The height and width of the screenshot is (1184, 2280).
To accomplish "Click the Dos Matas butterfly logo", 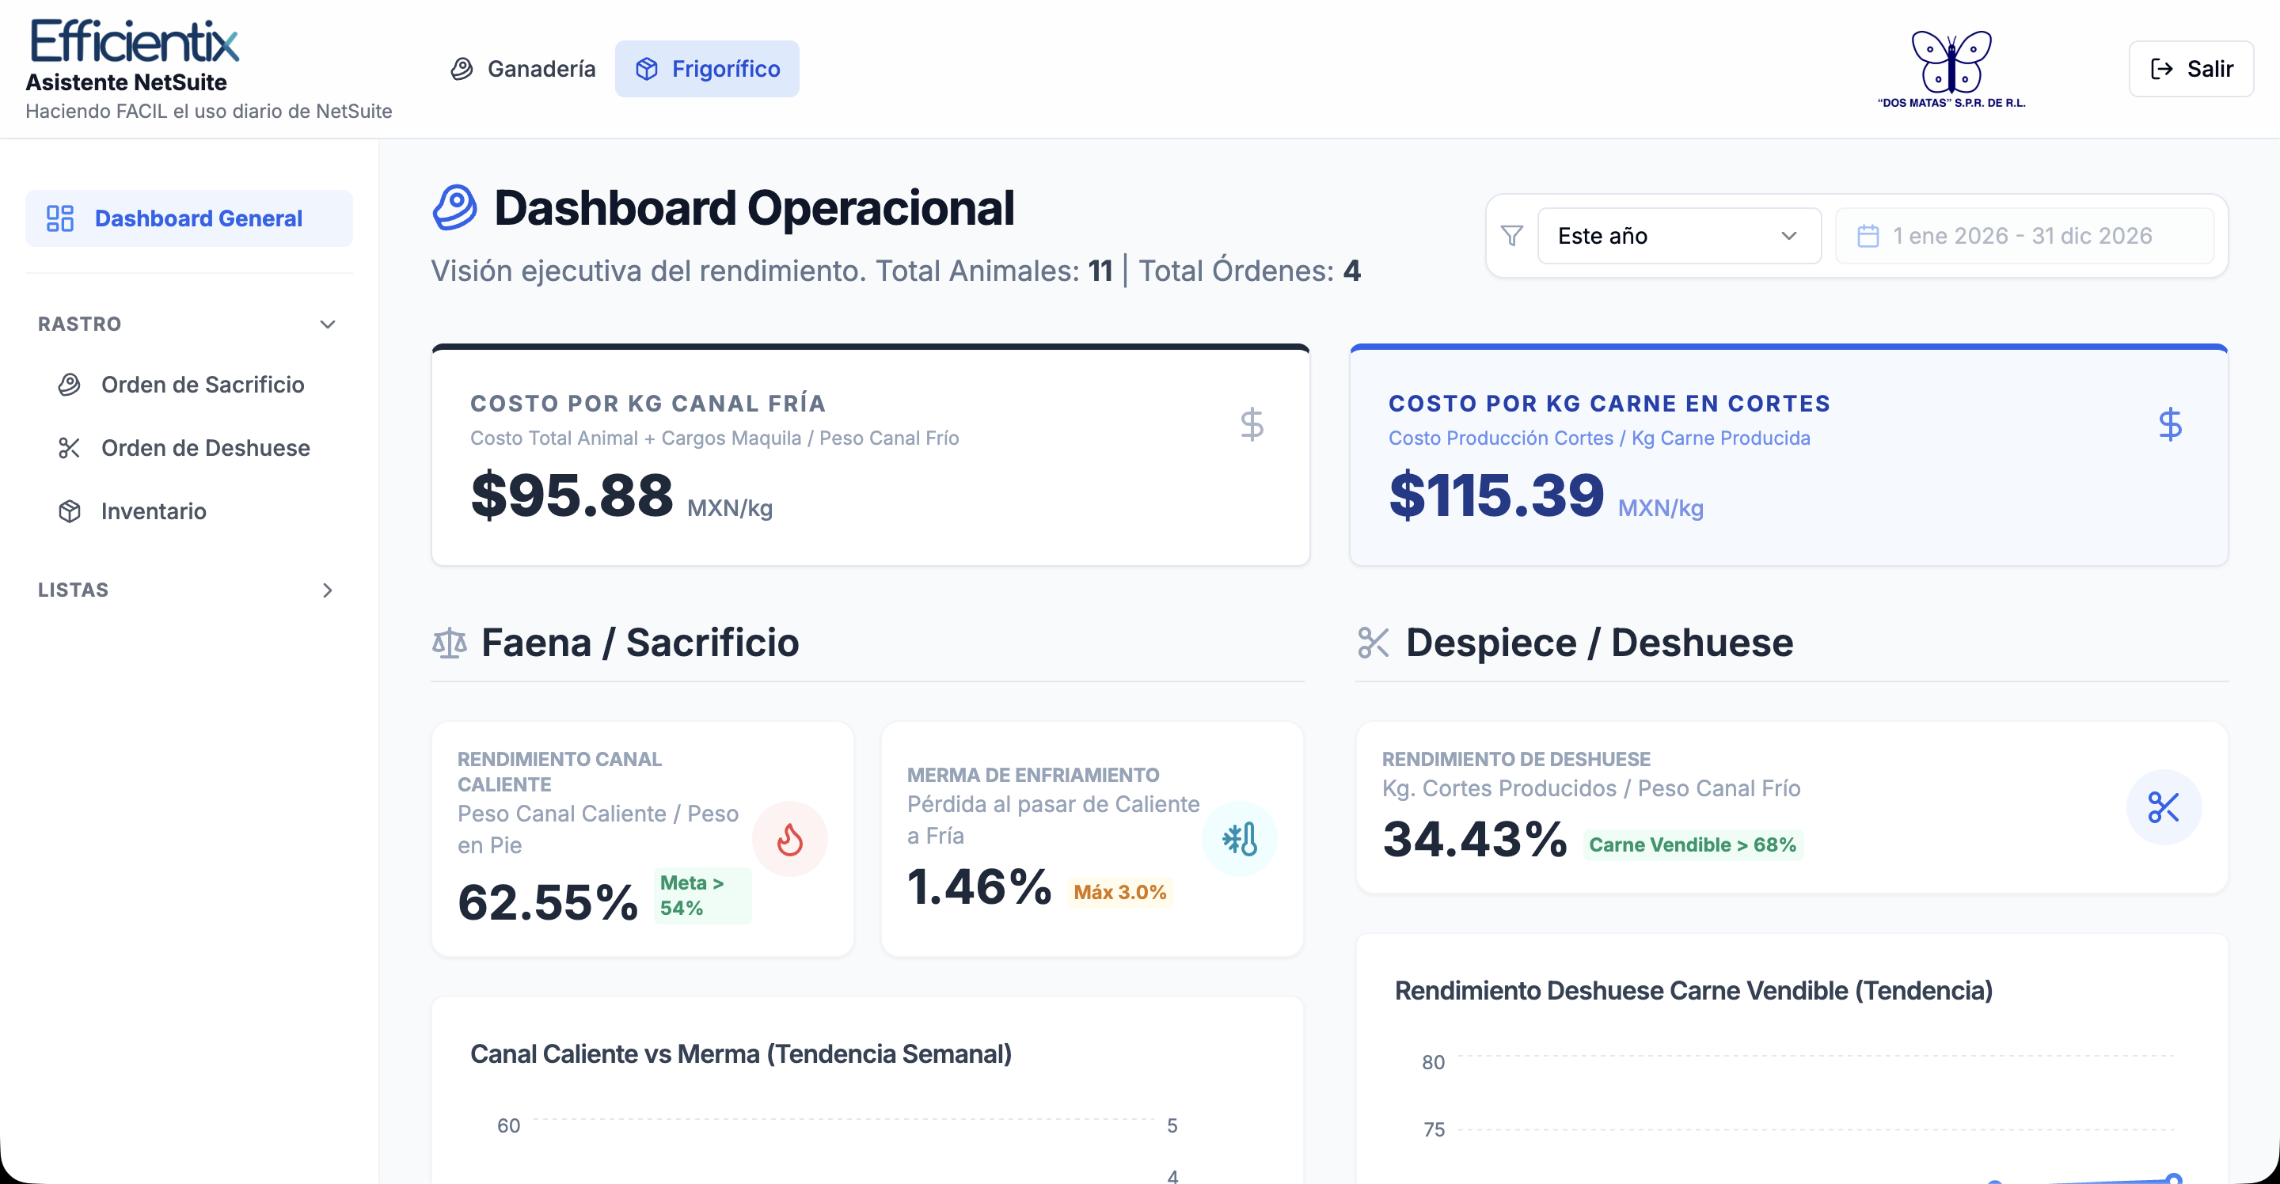I will click(x=1951, y=69).
